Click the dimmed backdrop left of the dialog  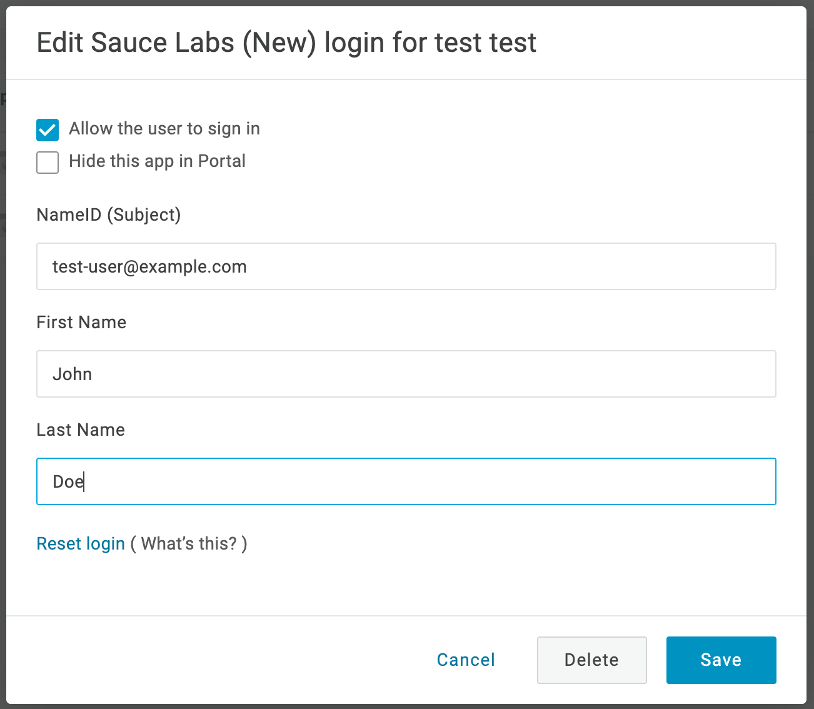[x=3, y=375]
